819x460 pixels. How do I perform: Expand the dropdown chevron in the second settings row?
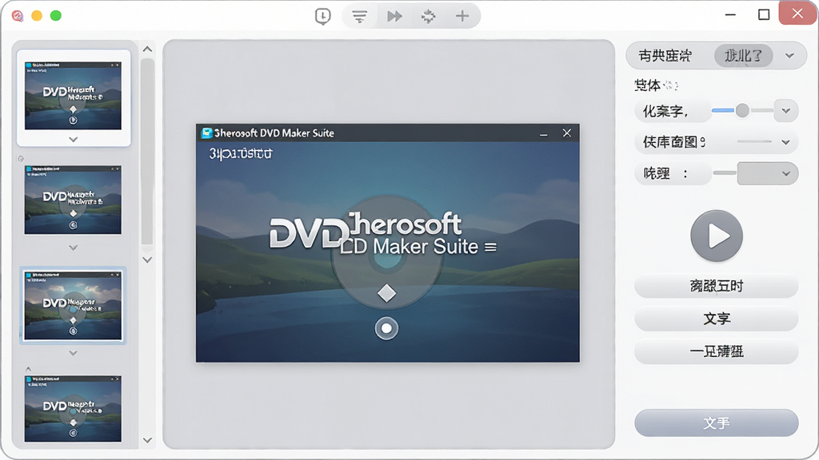coord(785,142)
